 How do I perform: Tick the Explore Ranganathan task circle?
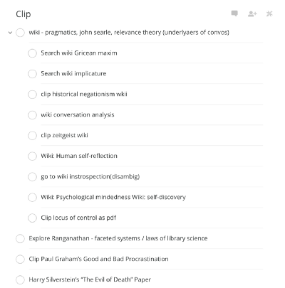click(x=20, y=238)
